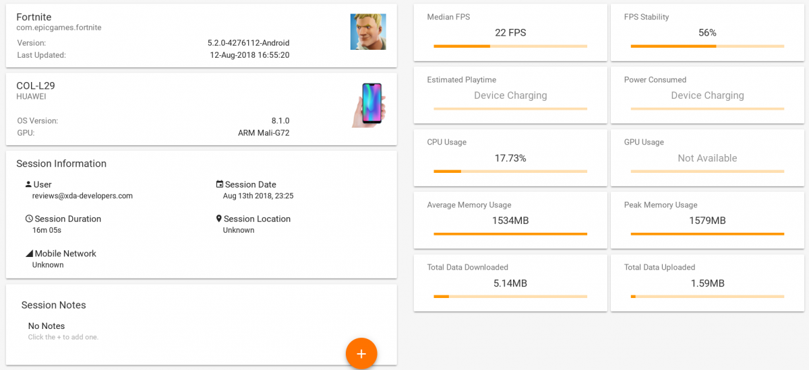
Task: Click the Total Data Uploaded bar
Action: coord(707,296)
